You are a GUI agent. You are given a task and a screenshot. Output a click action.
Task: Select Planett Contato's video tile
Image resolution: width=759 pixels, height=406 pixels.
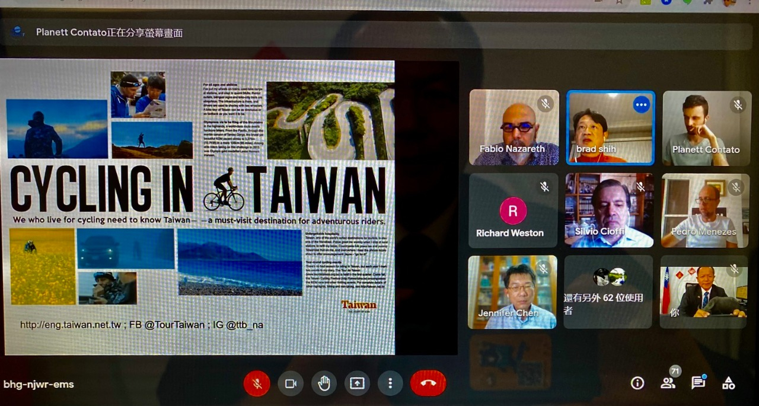click(706, 127)
